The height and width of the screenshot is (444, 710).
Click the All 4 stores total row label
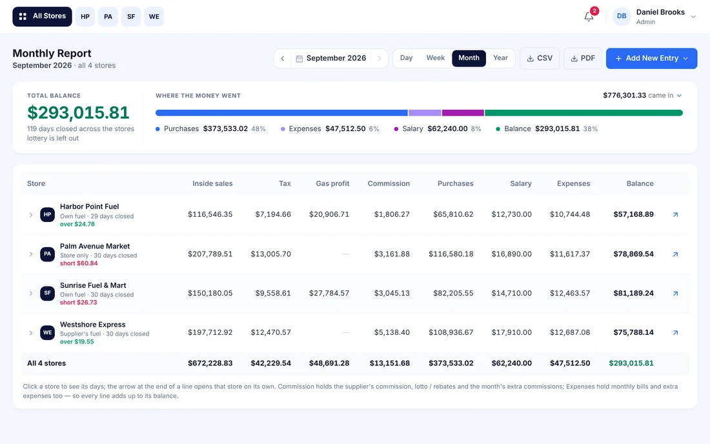tap(46, 363)
